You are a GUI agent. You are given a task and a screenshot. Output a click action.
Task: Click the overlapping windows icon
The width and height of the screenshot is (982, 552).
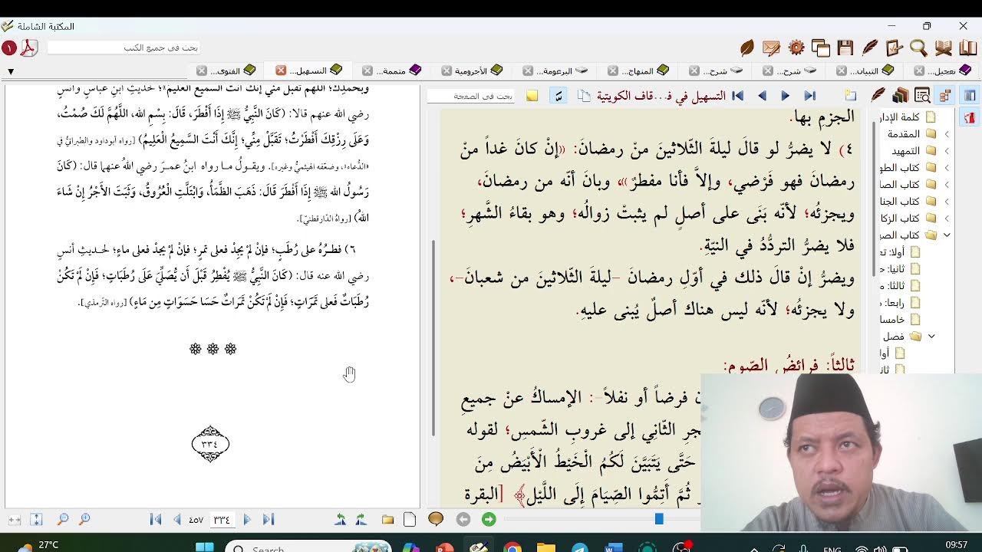click(x=820, y=48)
